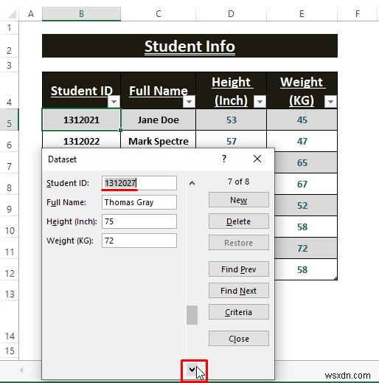Select the weight cell with 58 in row 10
This screenshot has height=383, width=379.
[x=306, y=227]
